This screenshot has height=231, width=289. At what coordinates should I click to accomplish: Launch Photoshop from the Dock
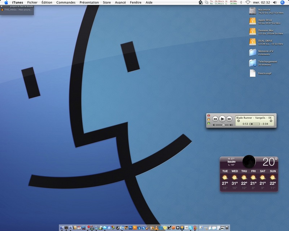point(131,228)
